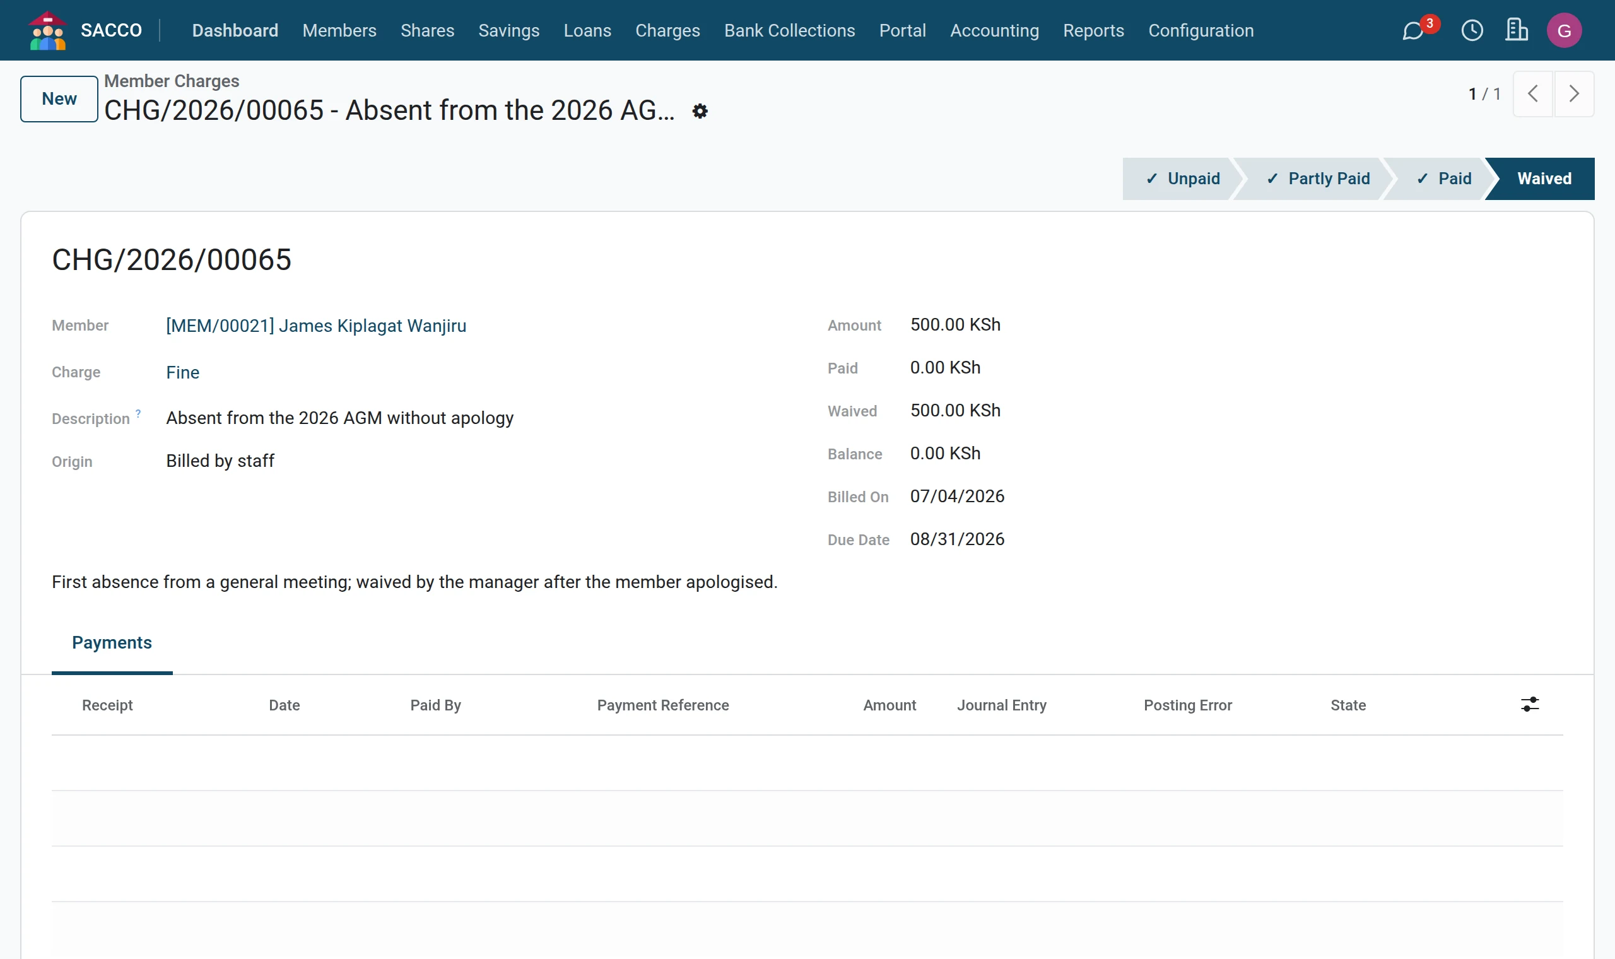
Task: Open the column settings adjust icon
Action: tap(1530, 704)
